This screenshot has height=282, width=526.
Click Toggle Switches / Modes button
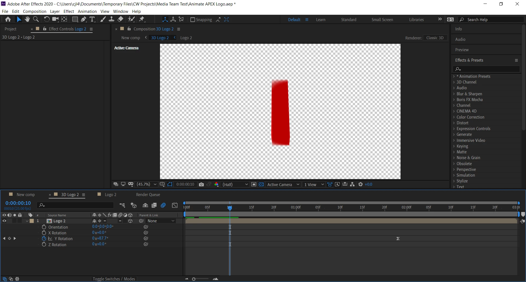[114, 279]
